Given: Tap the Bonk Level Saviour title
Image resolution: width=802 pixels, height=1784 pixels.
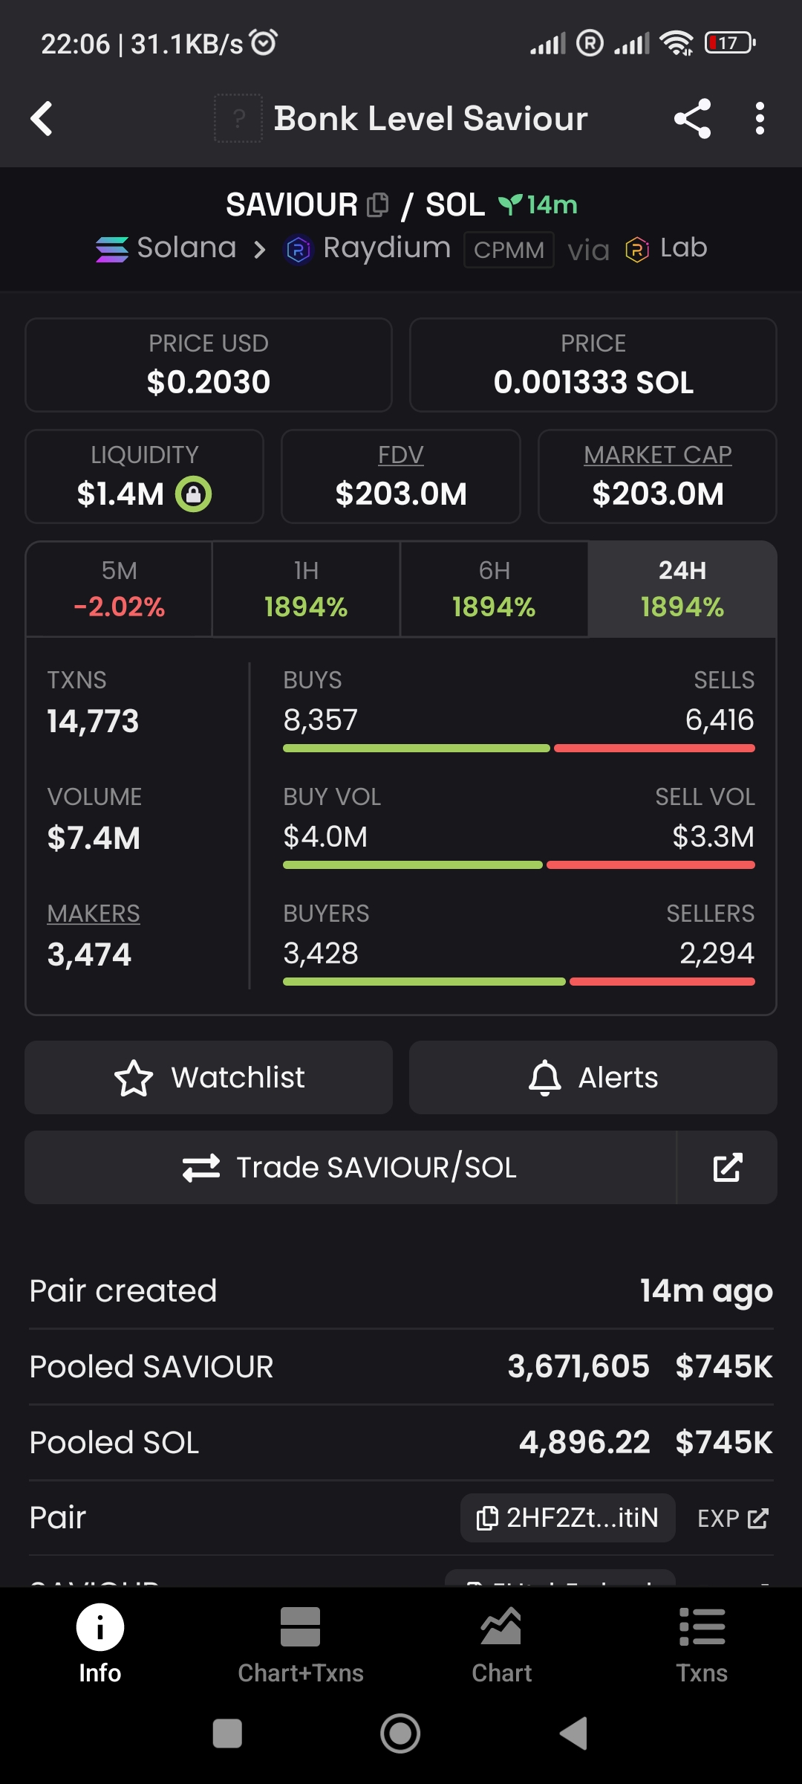Looking at the screenshot, I should (x=431, y=119).
